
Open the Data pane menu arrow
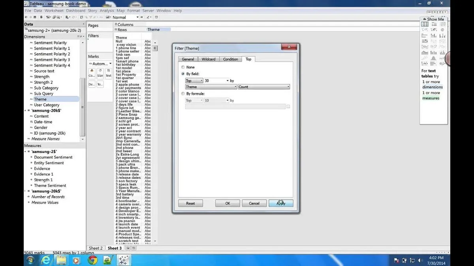point(83,24)
